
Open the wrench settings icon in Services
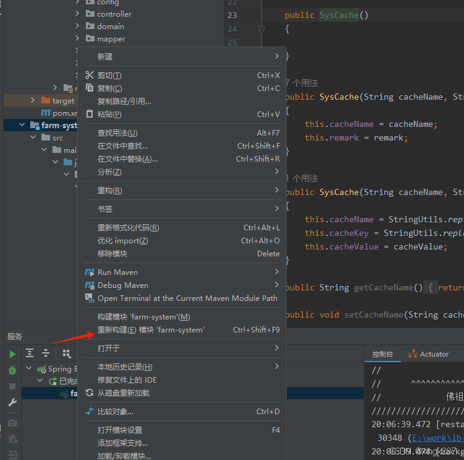tap(12, 402)
